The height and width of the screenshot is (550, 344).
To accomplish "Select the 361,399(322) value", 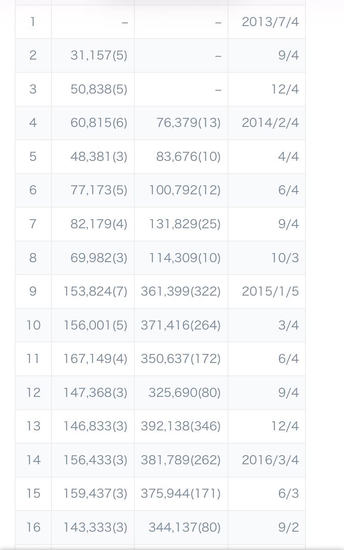I will tap(181, 291).
